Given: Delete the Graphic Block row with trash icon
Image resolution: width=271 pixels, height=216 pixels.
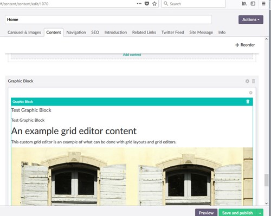Looking at the screenshot, I should click(x=254, y=81).
